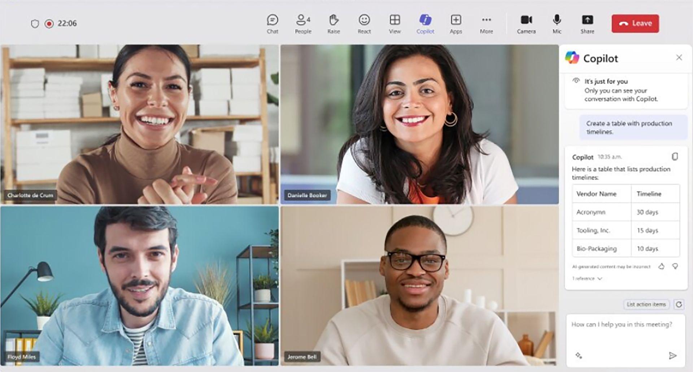Select Danielle Booker's video tile
The width and height of the screenshot is (693, 372).
click(x=420, y=124)
